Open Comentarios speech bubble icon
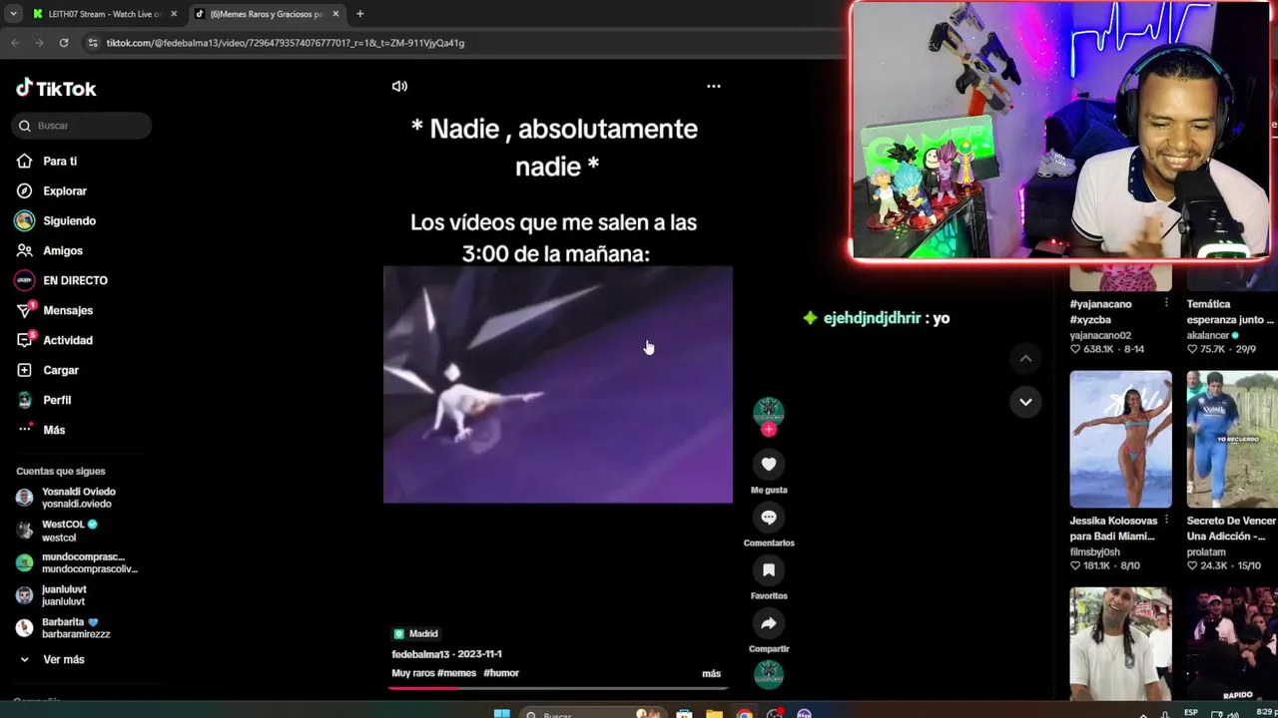 769,517
